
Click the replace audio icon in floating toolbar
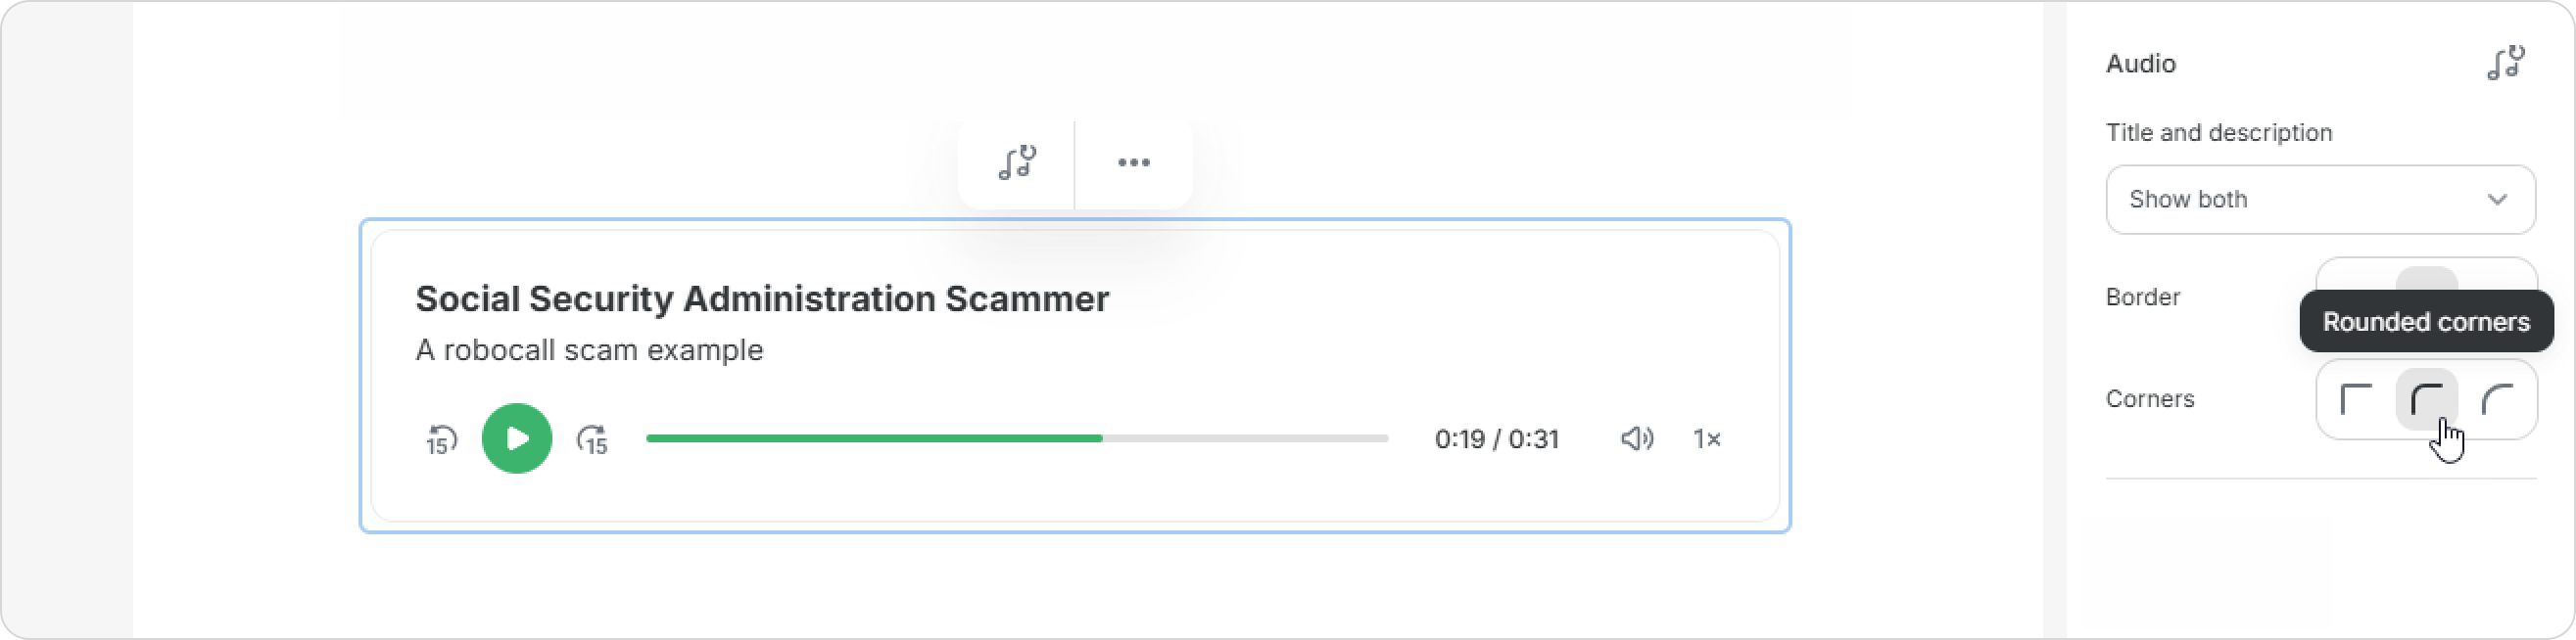[1017, 162]
